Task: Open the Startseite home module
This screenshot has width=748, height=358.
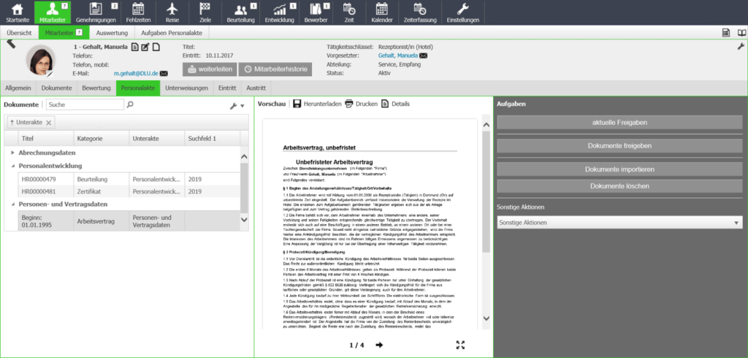Action: (x=18, y=12)
